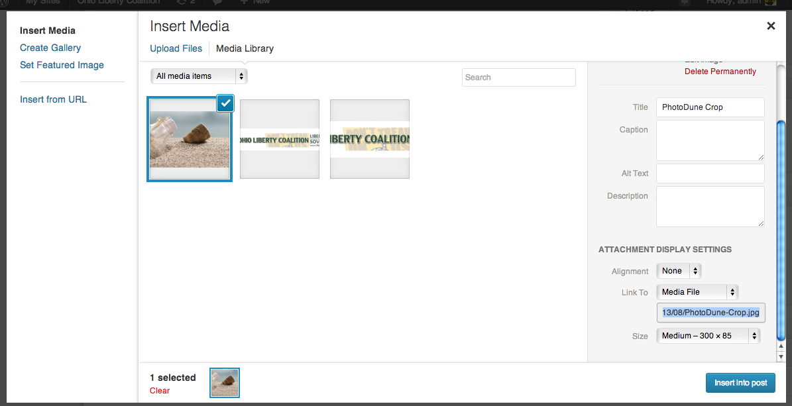Click the media Search field
792x406 pixels.
pos(519,77)
